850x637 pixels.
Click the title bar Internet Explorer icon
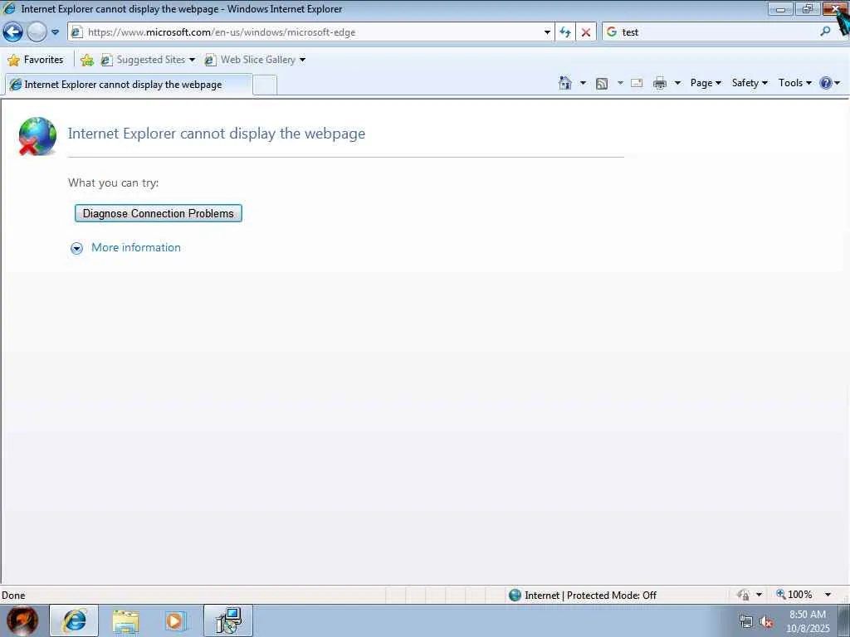(x=9, y=8)
